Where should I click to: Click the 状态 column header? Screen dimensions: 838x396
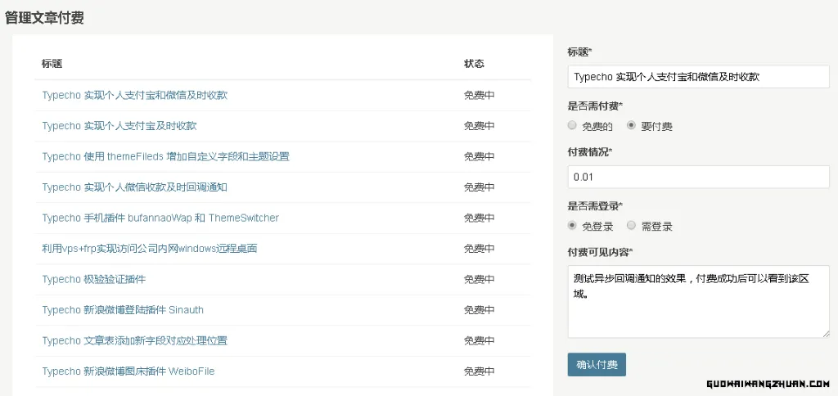pos(474,64)
